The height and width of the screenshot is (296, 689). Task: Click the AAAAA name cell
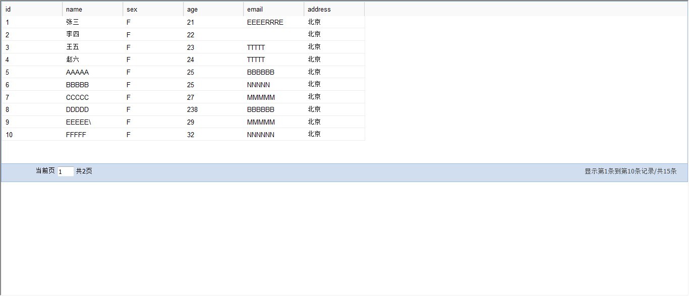[x=77, y=72]
